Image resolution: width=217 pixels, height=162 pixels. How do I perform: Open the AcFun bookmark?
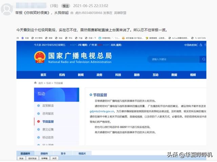point(178,38)
